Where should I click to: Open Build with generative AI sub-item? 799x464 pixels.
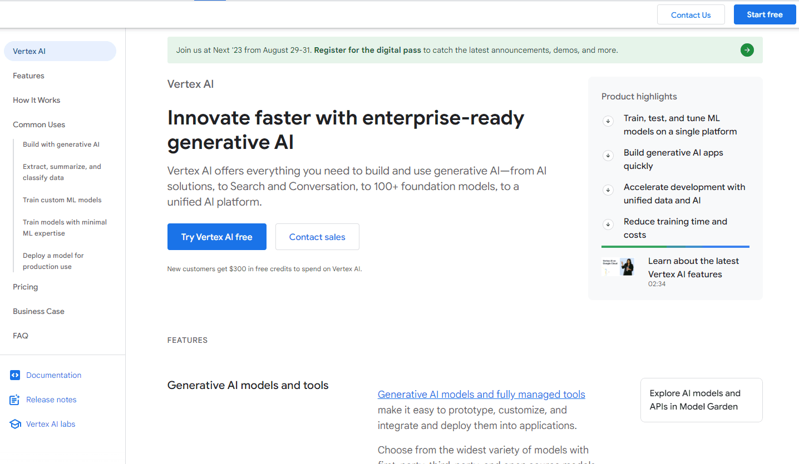tap(61, 144)
